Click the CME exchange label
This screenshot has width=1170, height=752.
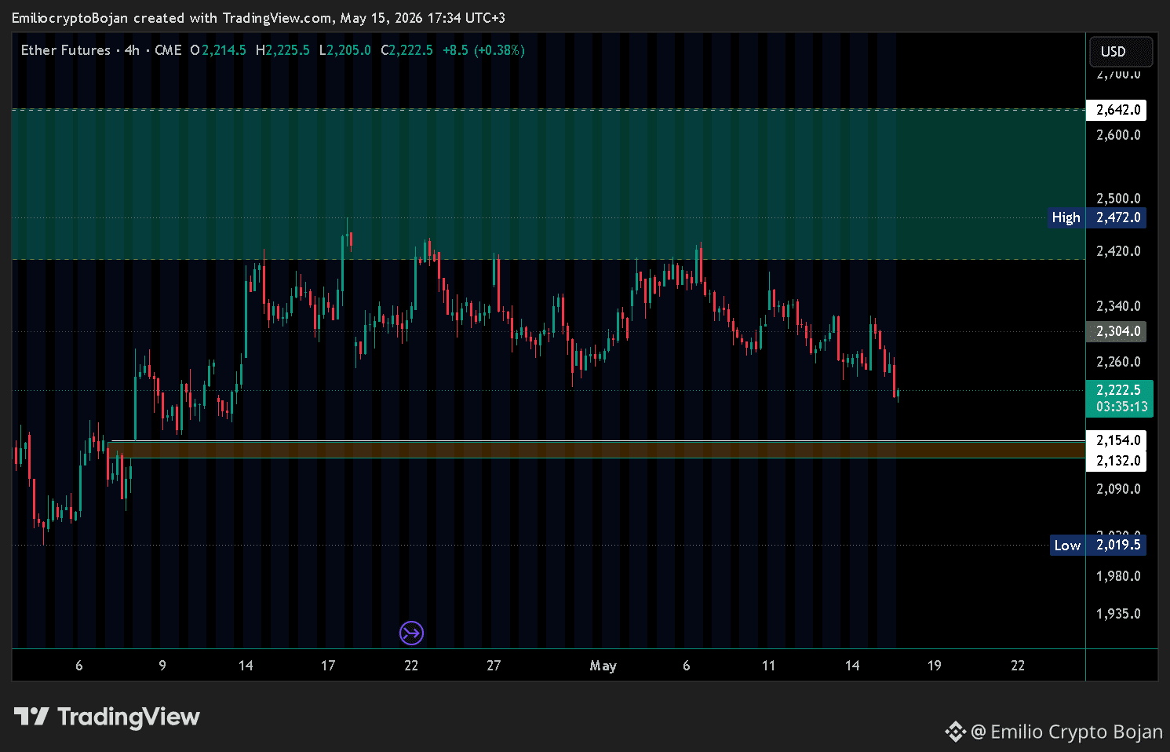pos(168,50)
